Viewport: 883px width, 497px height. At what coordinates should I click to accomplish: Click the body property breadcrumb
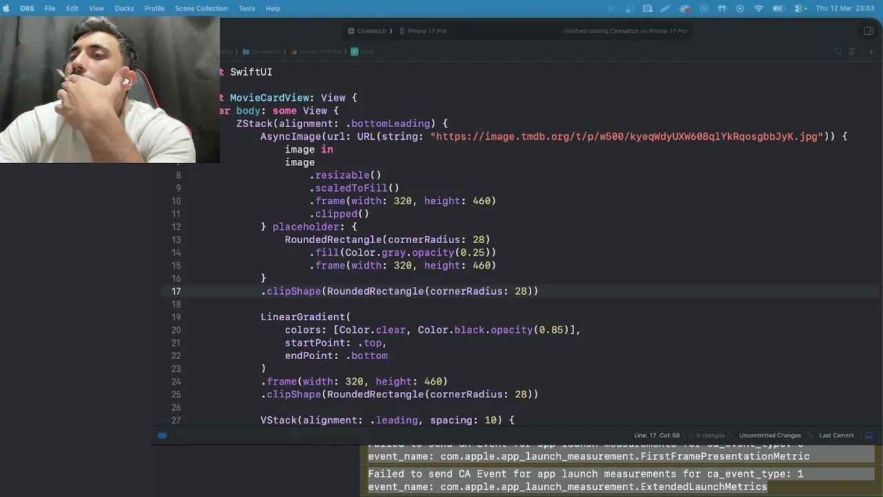click(363, 52)
